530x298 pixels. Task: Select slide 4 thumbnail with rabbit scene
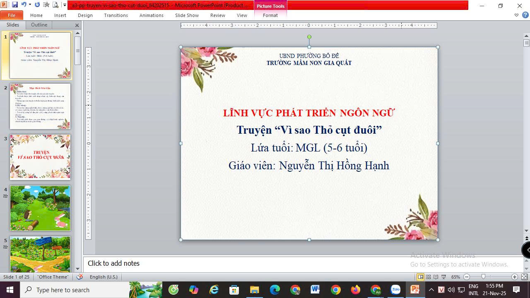click(x=40, y=208)
